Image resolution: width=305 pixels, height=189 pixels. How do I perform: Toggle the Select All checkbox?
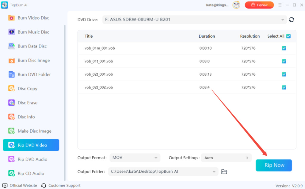pos(288,36)
